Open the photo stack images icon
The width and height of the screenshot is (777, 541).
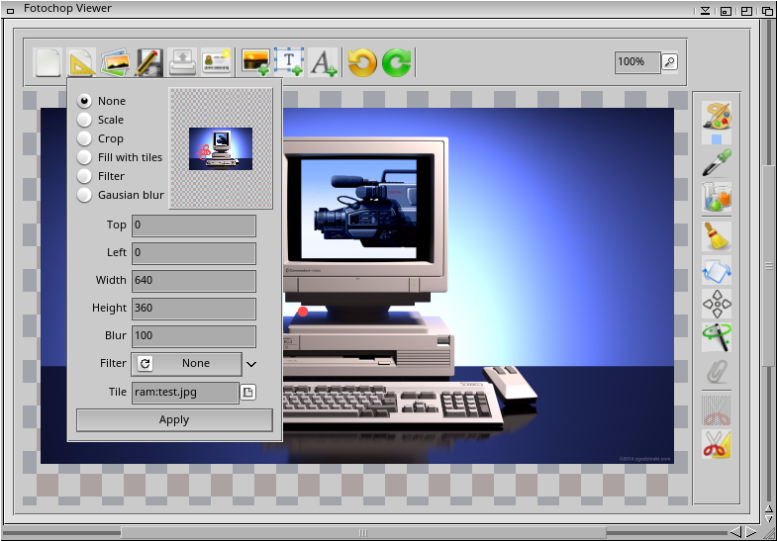(x=115, y=63)
